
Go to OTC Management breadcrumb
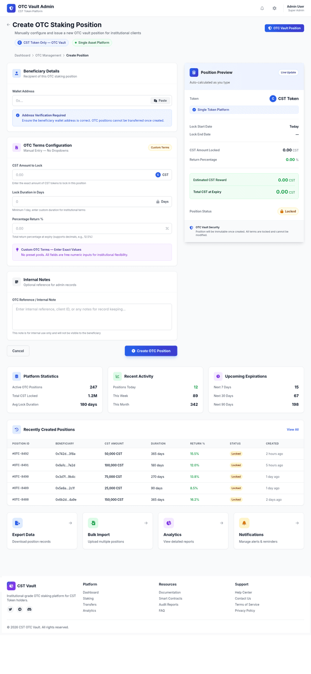[x=48, y=55]
